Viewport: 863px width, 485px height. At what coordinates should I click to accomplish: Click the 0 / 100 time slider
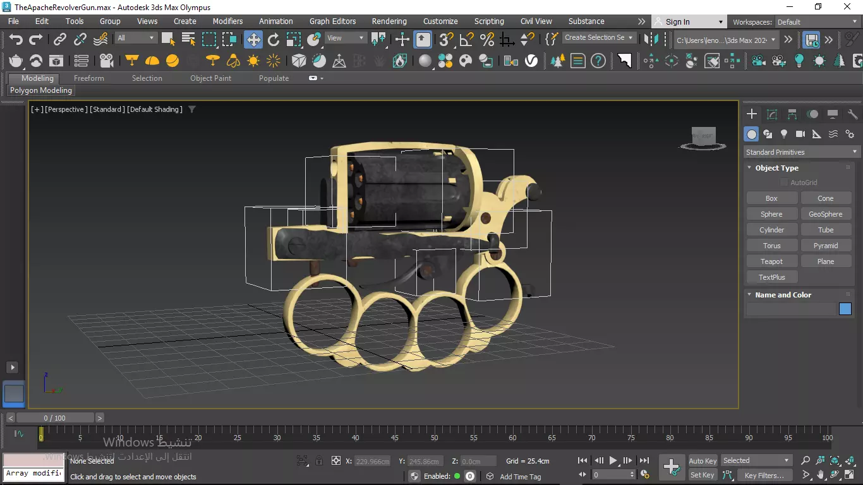pyautogui.click(x=55, y=418)
